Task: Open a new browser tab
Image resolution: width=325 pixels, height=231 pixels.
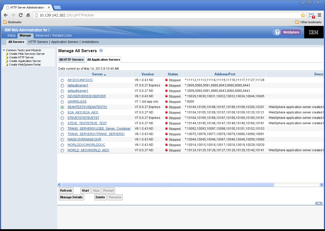Action: pos(57,7)
